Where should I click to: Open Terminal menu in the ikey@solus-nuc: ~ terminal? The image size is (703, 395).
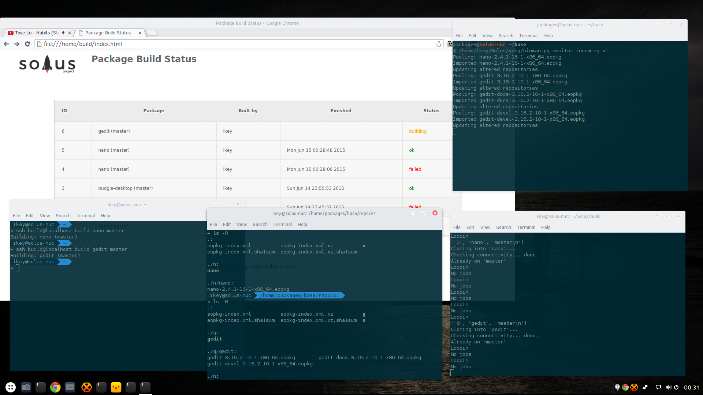(86, 216)
